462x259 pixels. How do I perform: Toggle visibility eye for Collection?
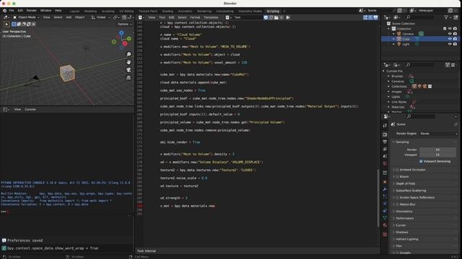[450, 29]
